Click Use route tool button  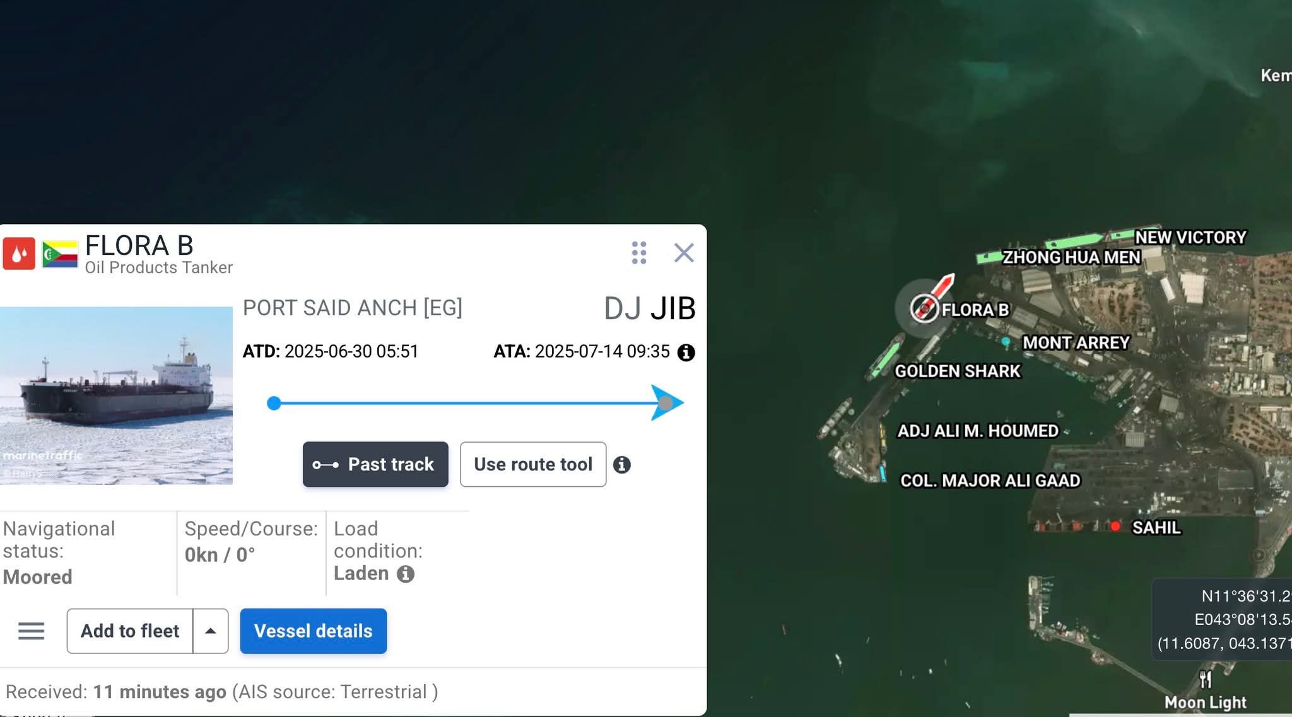click(533, 465)
